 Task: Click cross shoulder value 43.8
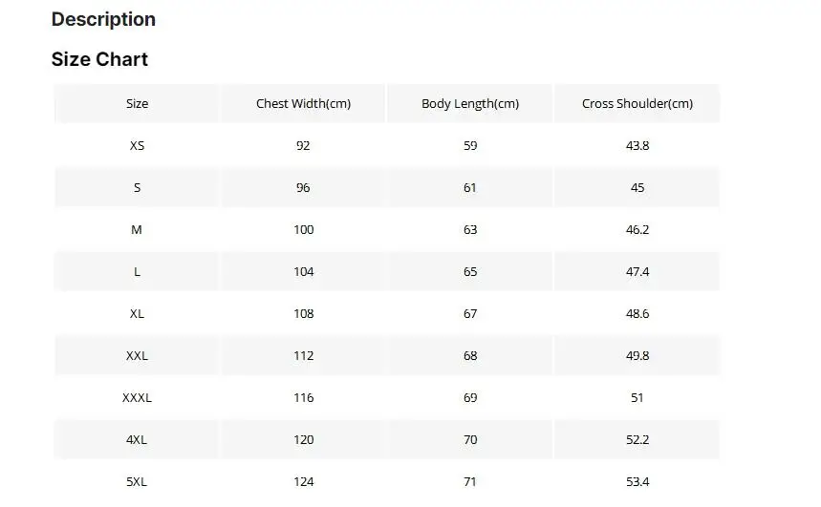[637, 145]
